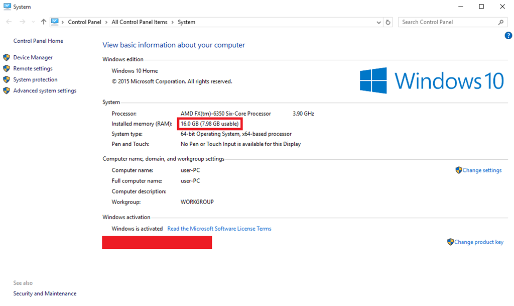
Task: Click the user-PC Full computer name value
Action: [x=190, y=181]
